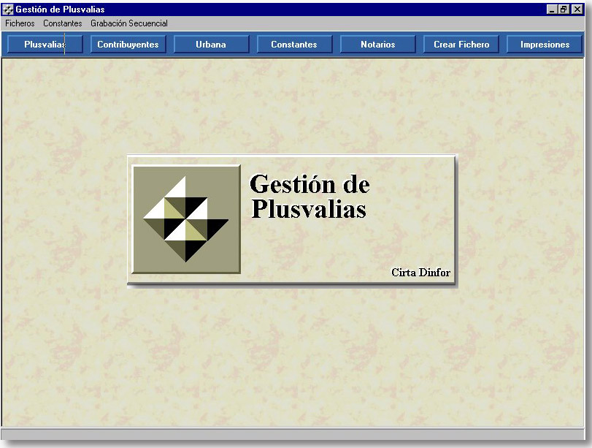This screenshot has width=592, height=448.
Task: Open the Notarios section
Action: (377, 45)
